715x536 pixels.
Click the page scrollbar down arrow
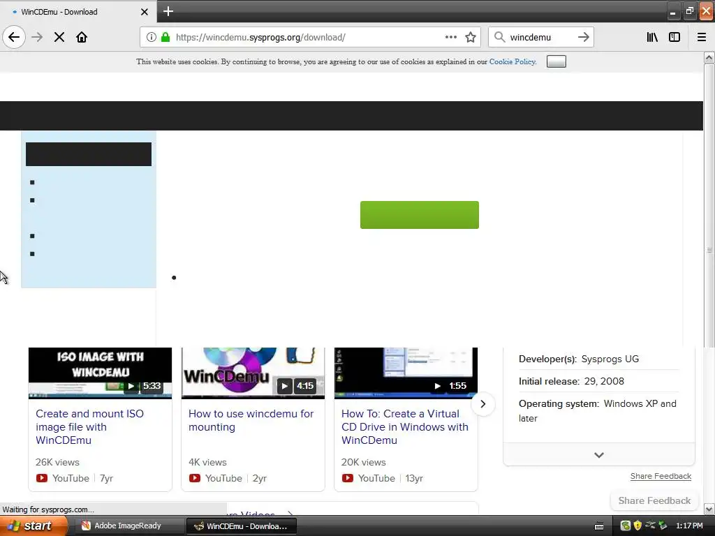(709, 509)
